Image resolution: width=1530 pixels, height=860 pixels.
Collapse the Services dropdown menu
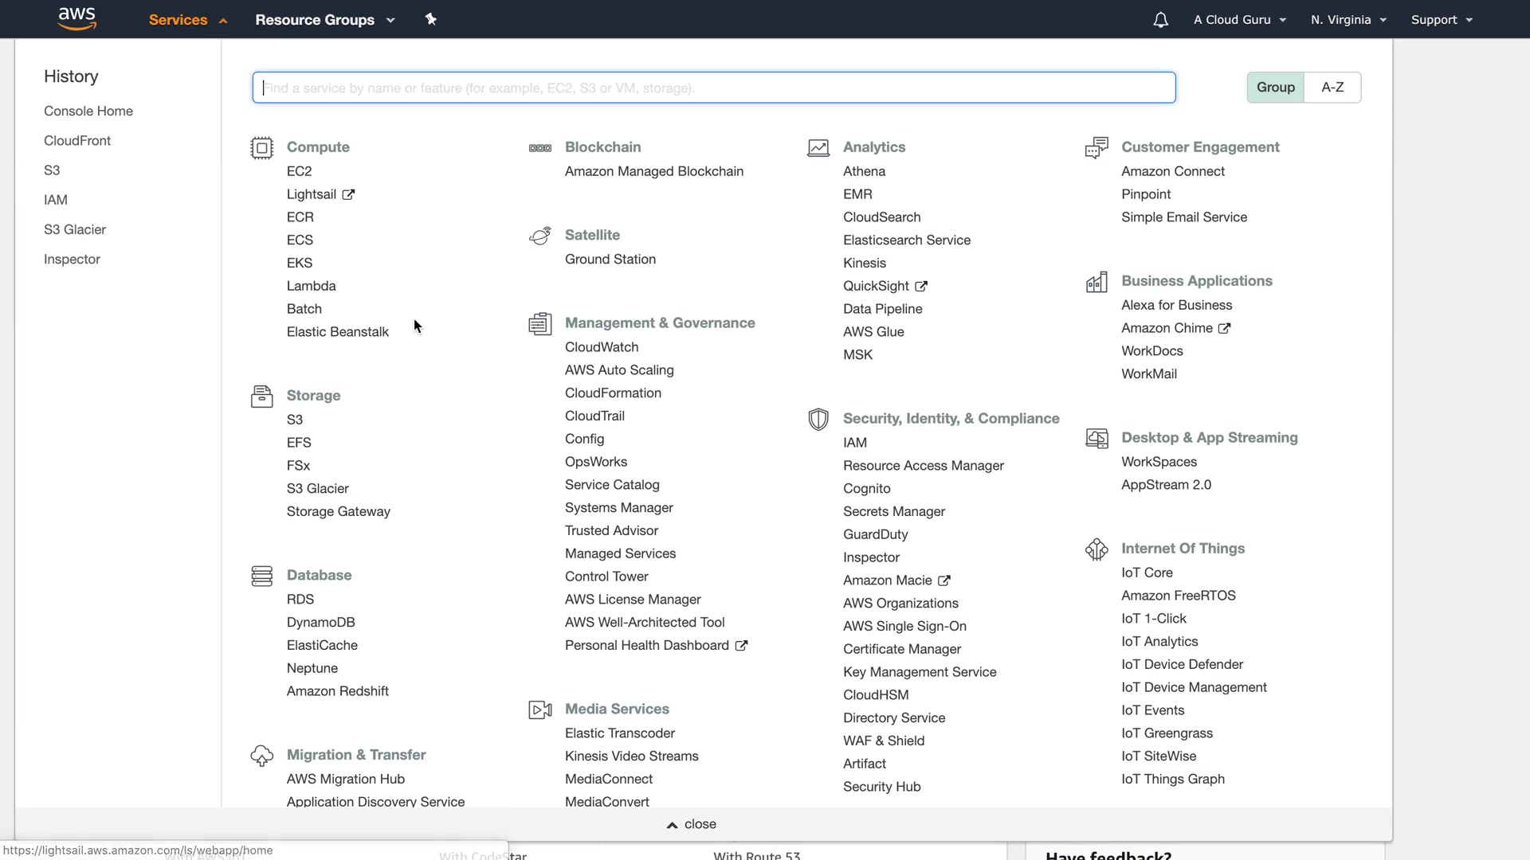188,20
